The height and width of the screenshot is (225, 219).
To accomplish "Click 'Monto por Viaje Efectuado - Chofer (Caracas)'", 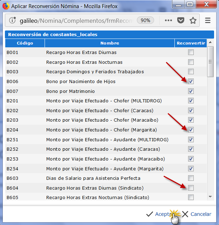I will [x=100, y=111].
